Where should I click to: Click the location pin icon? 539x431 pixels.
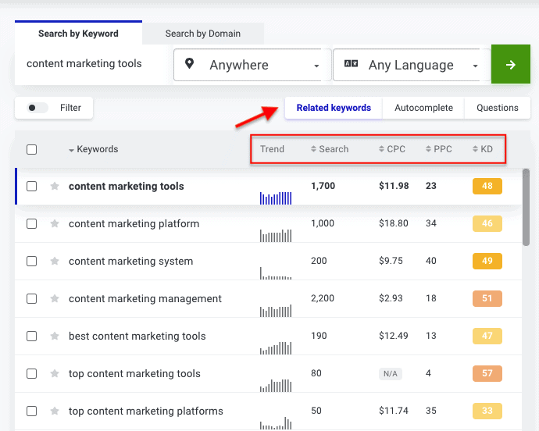point(190,65)
